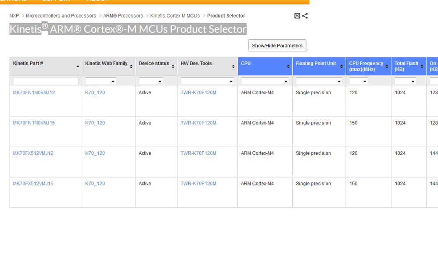Open K70_120 family link in MK70FX512VMJ12 row
Viewport: 438px width, 255px height.
coord(95,153)
